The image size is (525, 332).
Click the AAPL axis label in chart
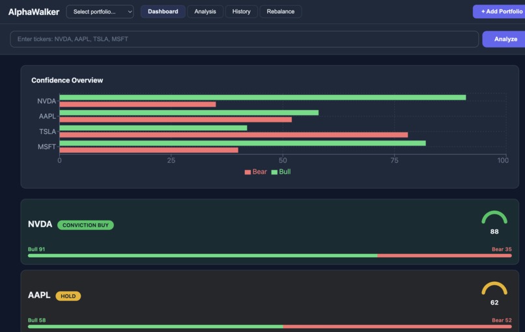click(47, 116)
